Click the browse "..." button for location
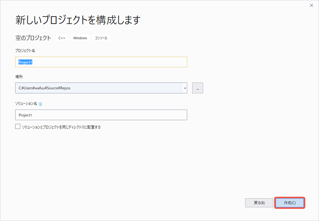This screenshot has width=319, height=221. [198, 88]
